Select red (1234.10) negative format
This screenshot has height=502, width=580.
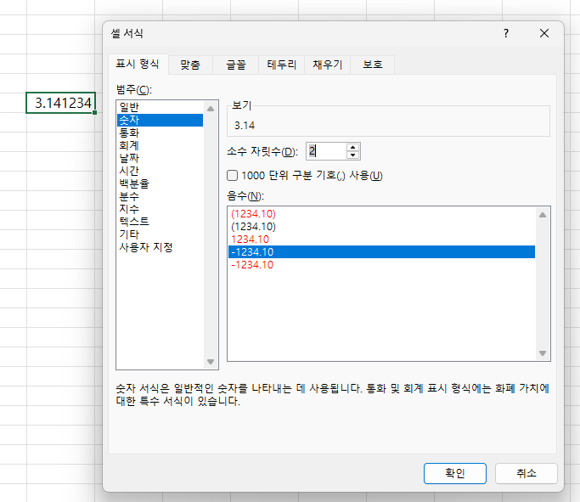pyautogui.click(x=381, y=214)
